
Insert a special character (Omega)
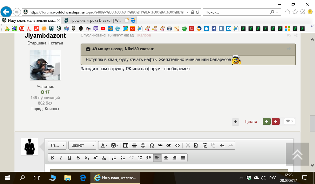[152, 145]
